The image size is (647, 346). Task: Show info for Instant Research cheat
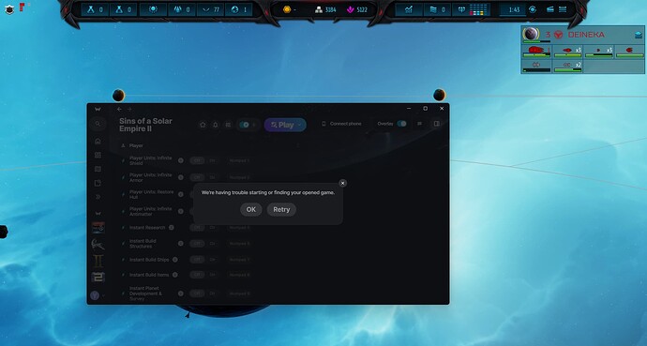click(x=172, y=228)
